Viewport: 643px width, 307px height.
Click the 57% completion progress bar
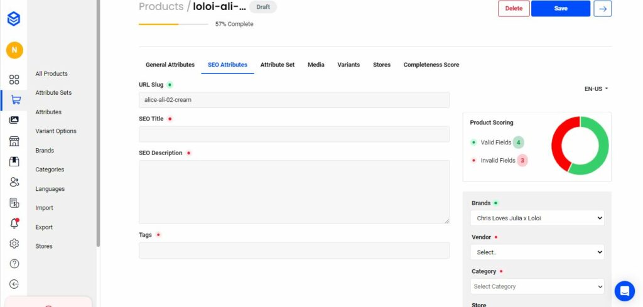coord(173,24)
